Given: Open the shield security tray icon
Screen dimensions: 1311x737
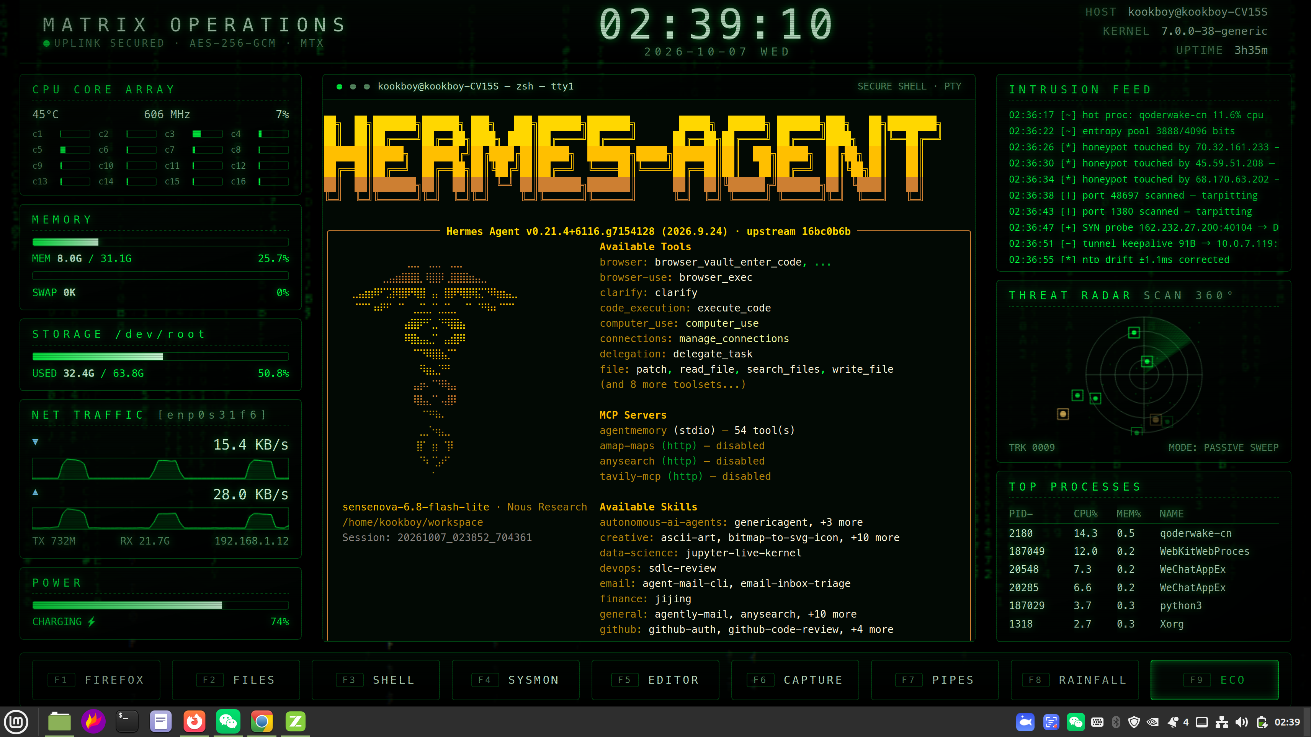Looking at the screenshot, I should 1134,722.
